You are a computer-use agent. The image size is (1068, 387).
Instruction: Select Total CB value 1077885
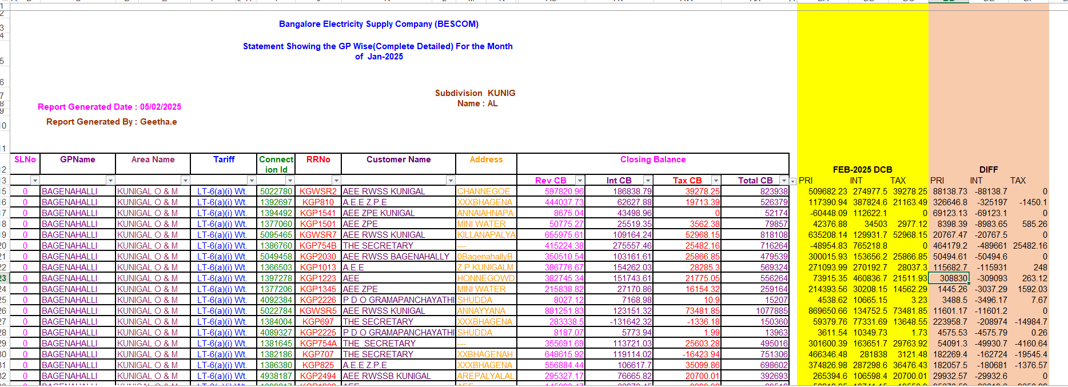click(x=755, y=311)
